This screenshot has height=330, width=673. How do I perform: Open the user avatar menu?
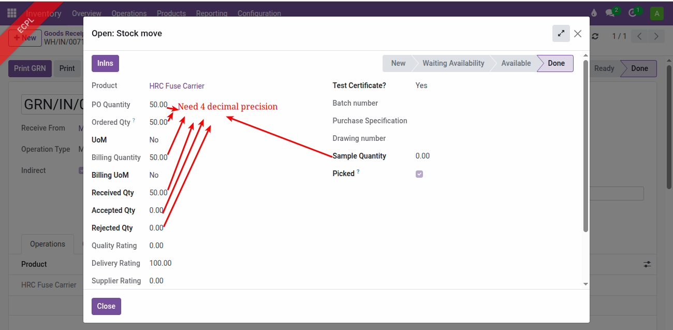(x=657, y=13)
